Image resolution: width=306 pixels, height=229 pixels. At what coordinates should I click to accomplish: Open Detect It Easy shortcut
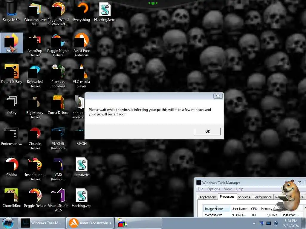[x=12, y=74]
